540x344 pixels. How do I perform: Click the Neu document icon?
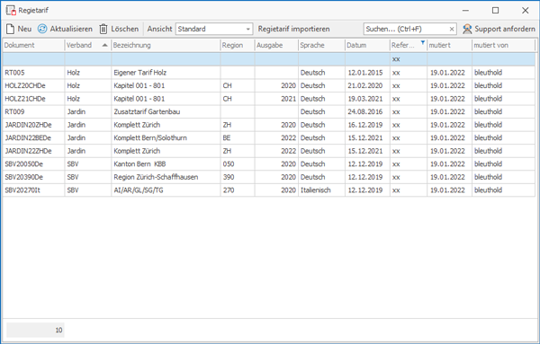coord(10,29)
